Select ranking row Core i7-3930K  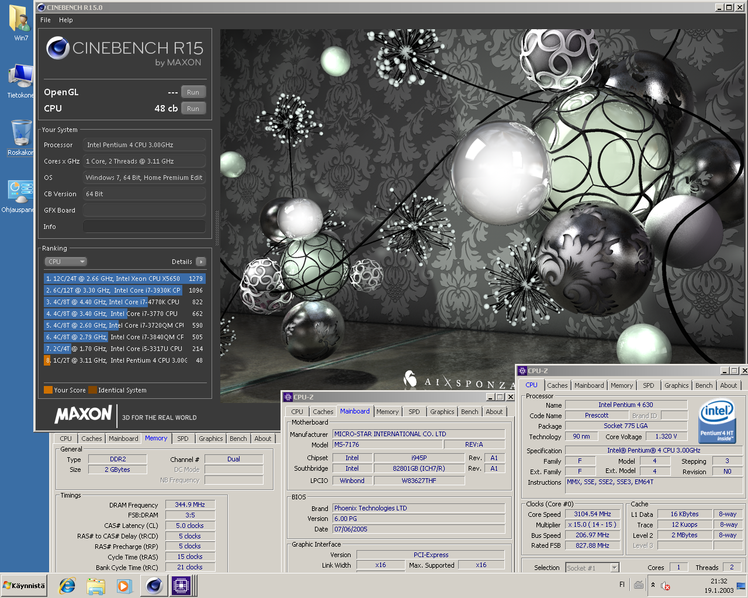click(124, 290)
